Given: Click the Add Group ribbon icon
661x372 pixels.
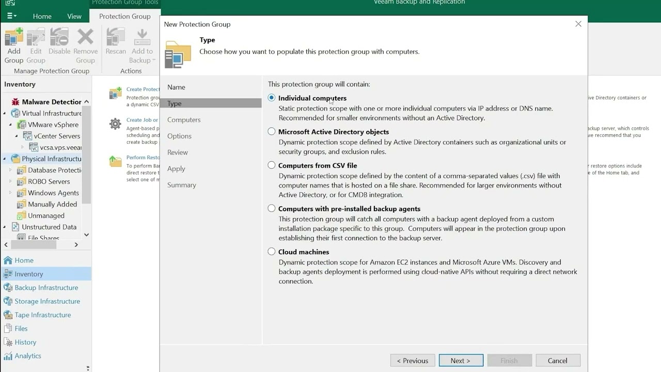Looking at the screenshot, I should point(14,38).
